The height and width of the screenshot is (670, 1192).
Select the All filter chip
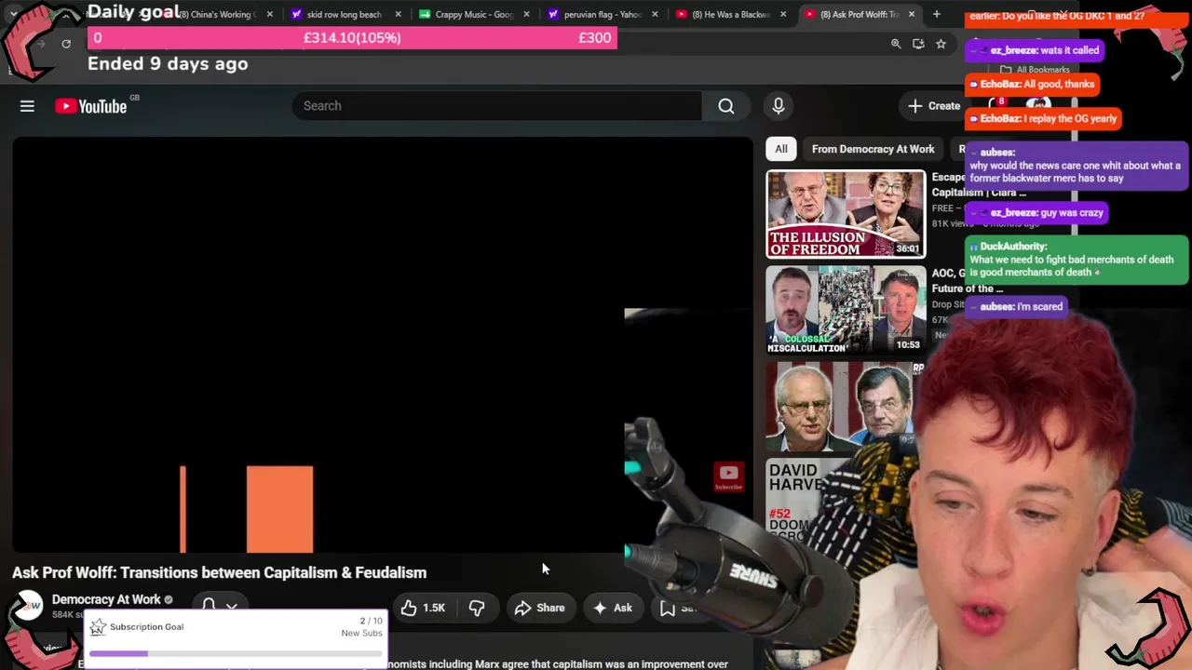pos(781,149)
